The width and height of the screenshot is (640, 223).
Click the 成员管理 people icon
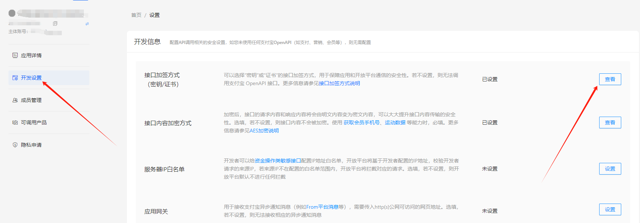15,100
